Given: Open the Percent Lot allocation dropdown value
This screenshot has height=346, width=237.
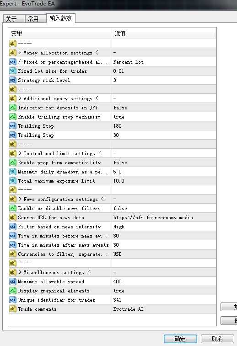Looking at the screenshot, I should coord(164,62).
